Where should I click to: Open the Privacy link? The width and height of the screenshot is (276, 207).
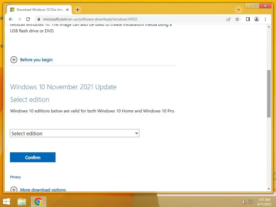pos(15,177)
